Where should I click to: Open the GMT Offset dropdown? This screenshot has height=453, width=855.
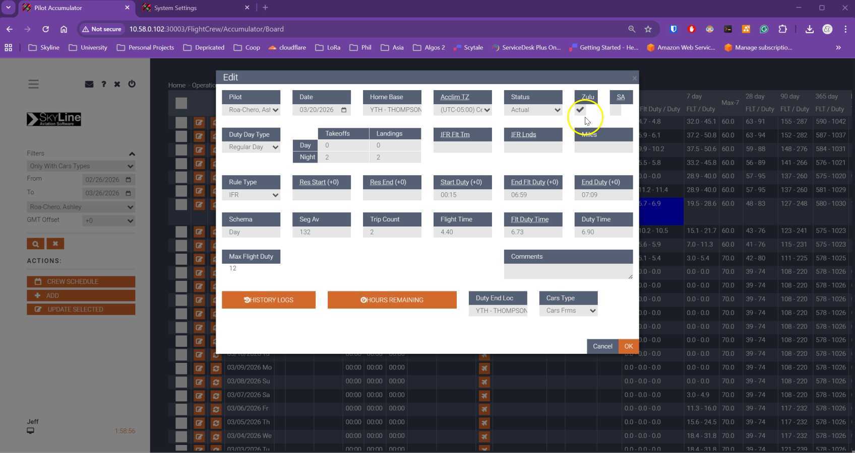(x=108, y=220)
